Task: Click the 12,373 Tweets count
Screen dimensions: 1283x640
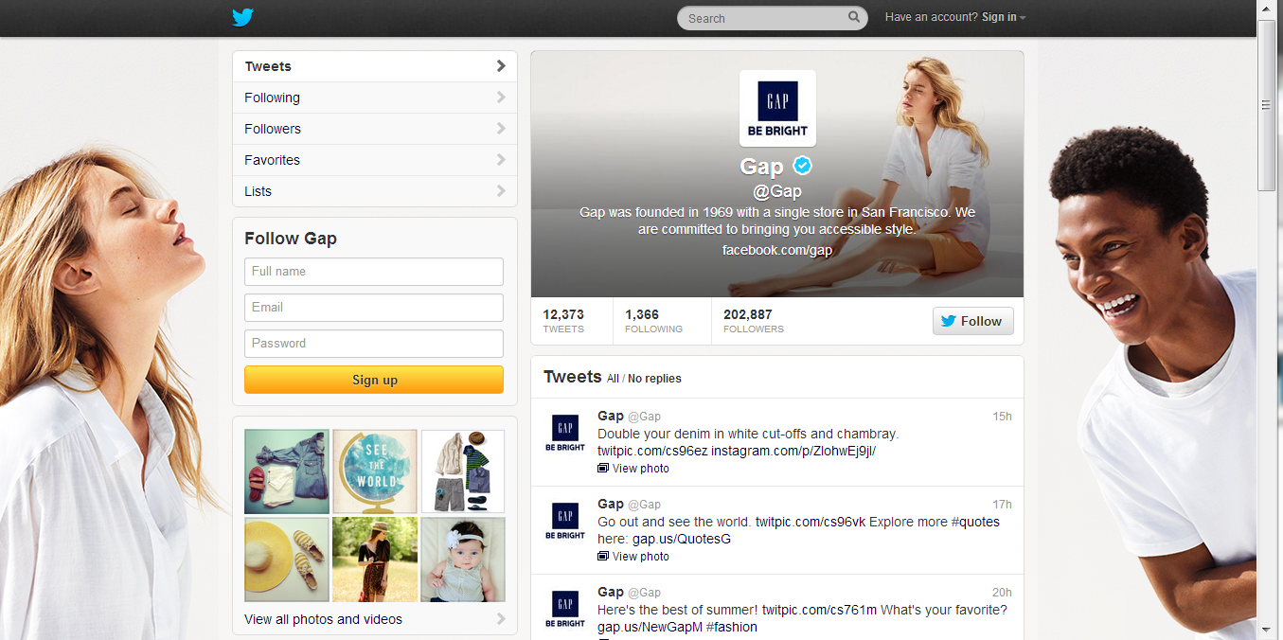Action: click(563, 321)
